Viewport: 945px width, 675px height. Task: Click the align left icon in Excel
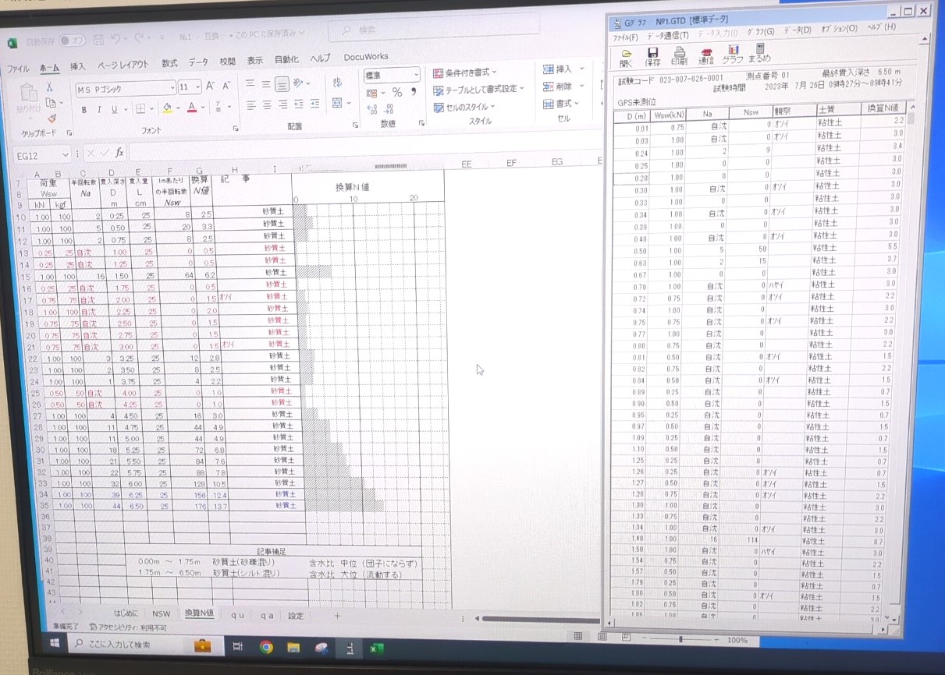(x=250, y=104)
